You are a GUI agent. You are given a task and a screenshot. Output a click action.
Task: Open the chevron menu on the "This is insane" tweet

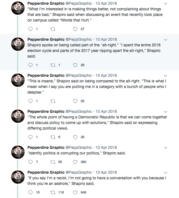click(x=166, y=76)
